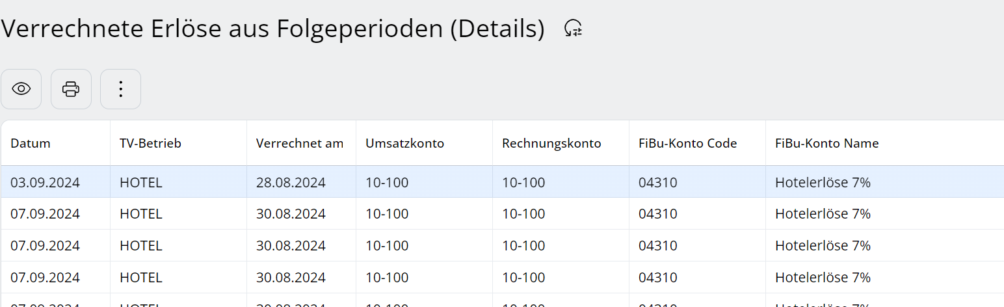Sort by the Umsatzkonto column header
Screen dimensions: 1004x307
point(404,144)
